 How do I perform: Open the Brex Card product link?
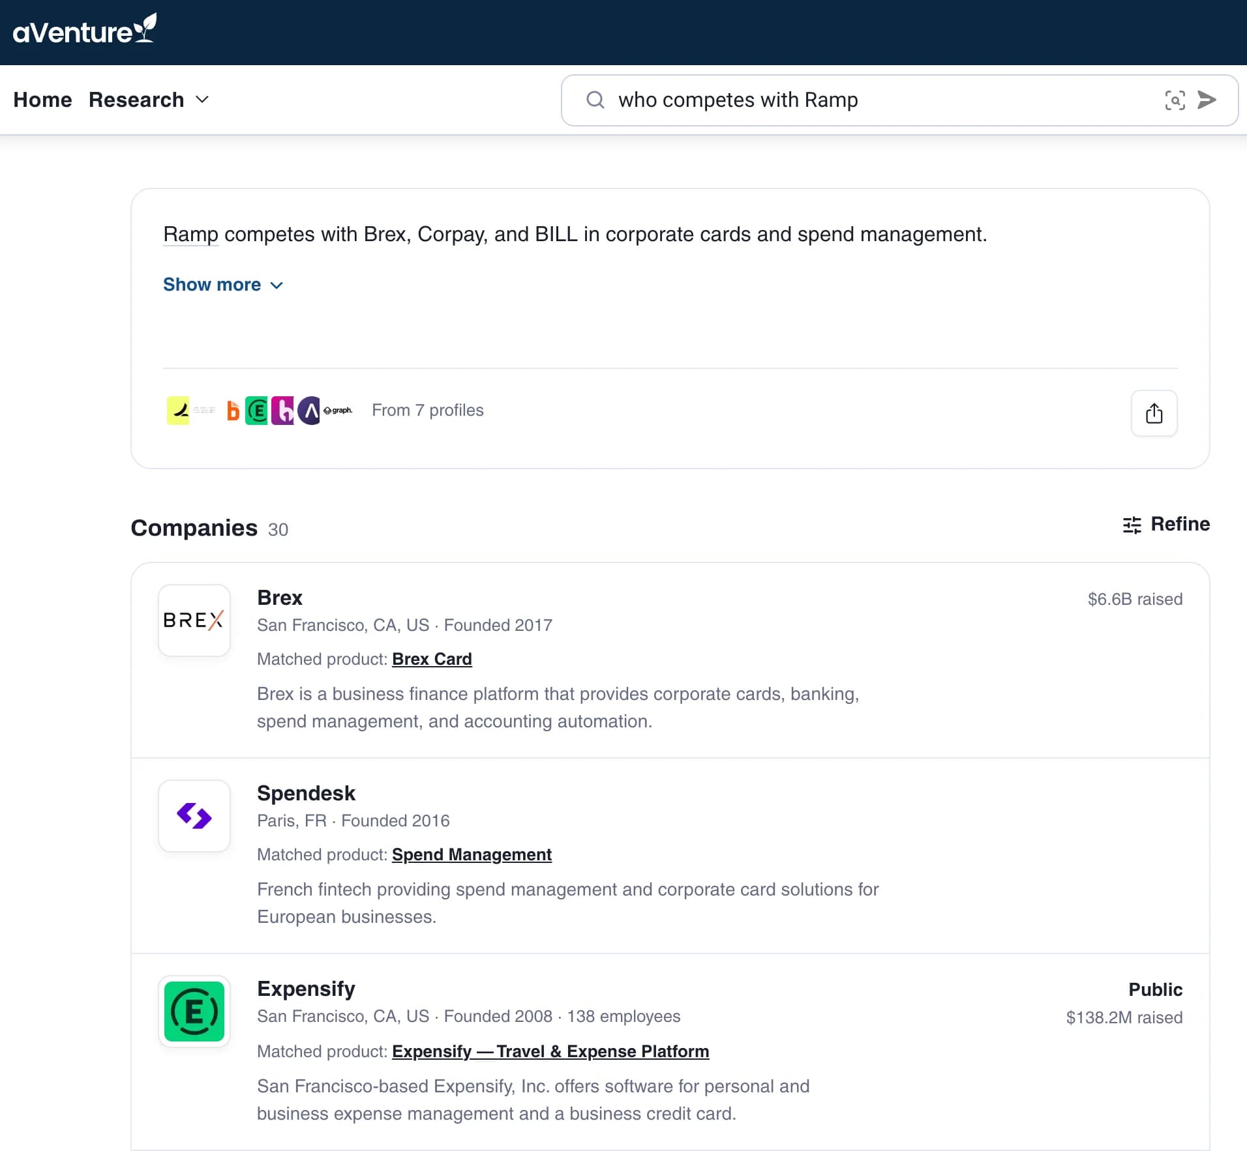[x=432, y=659]
